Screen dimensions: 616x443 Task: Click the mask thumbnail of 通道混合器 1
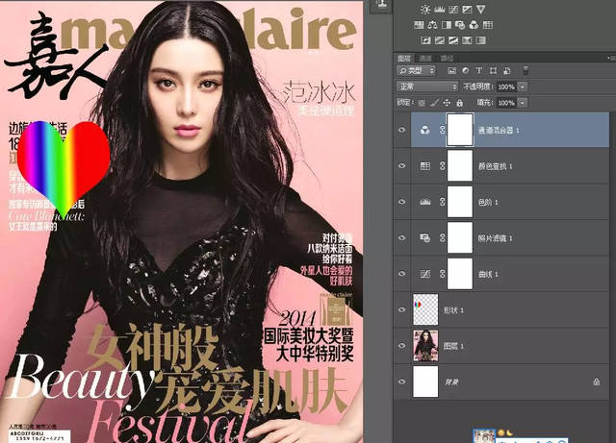(x=460, y=130)
